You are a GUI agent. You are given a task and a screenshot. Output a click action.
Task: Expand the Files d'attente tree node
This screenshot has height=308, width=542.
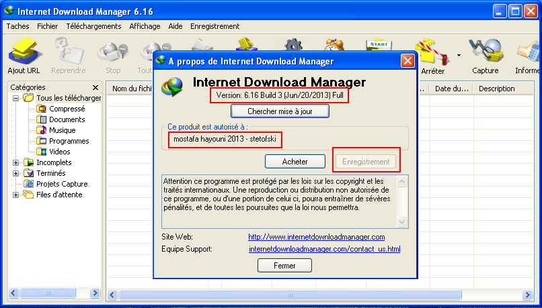coord(16,195)
